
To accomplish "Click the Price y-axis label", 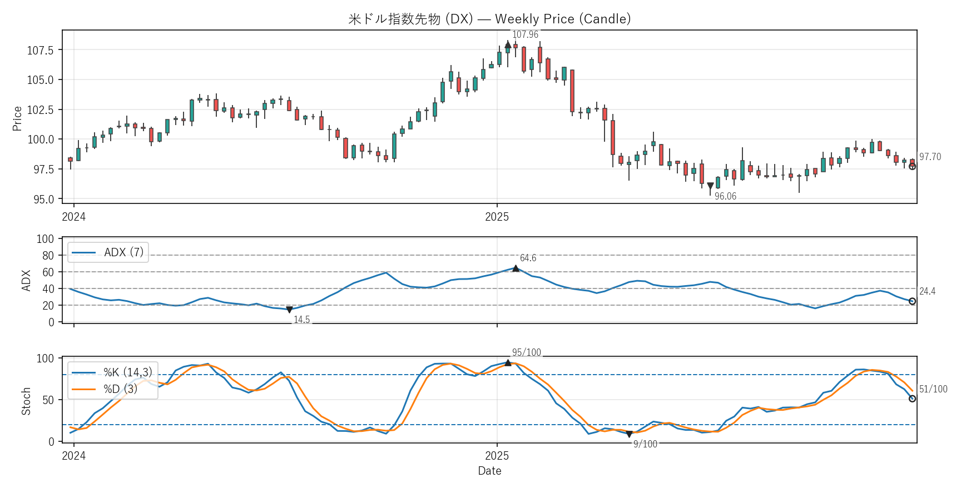I will 17,118.
